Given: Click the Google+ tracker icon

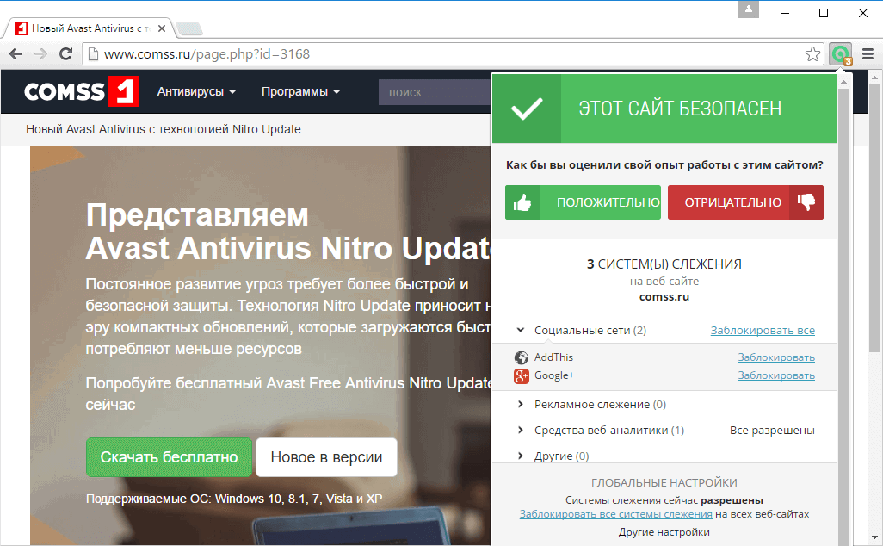Looking at the screenshot, I should point(522,375).
